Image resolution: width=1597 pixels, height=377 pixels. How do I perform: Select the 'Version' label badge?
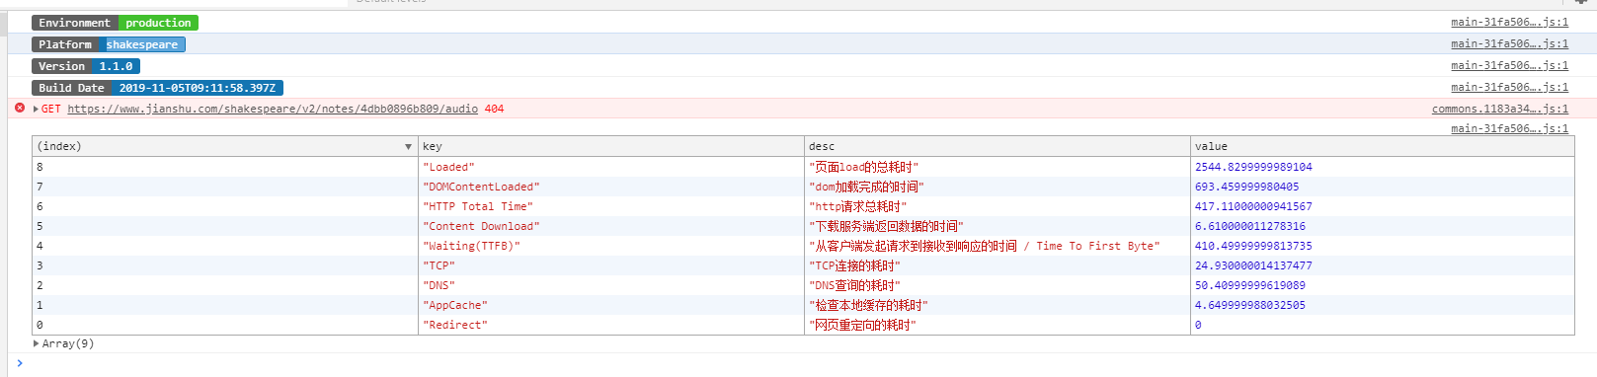(x=61, y=66)
